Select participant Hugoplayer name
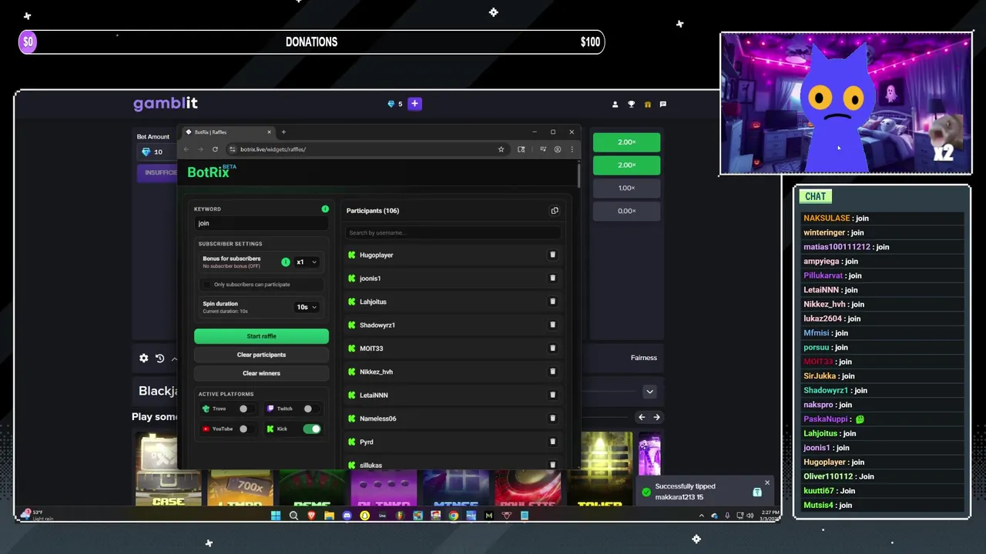 click(377, 255)
